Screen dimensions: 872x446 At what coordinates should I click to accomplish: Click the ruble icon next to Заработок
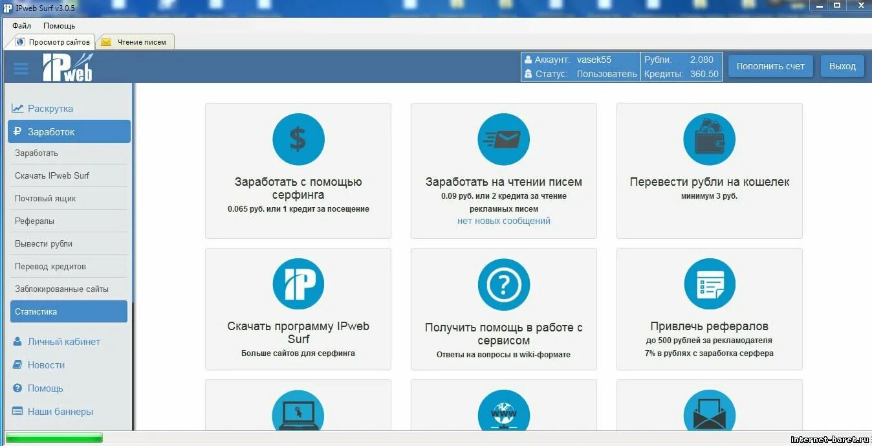click(x=17, y=131)
